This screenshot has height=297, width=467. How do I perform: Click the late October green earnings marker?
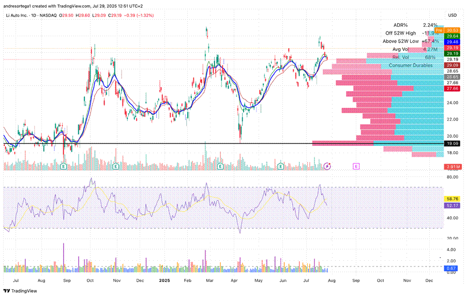pyautogui.click(x=116, y=166)
